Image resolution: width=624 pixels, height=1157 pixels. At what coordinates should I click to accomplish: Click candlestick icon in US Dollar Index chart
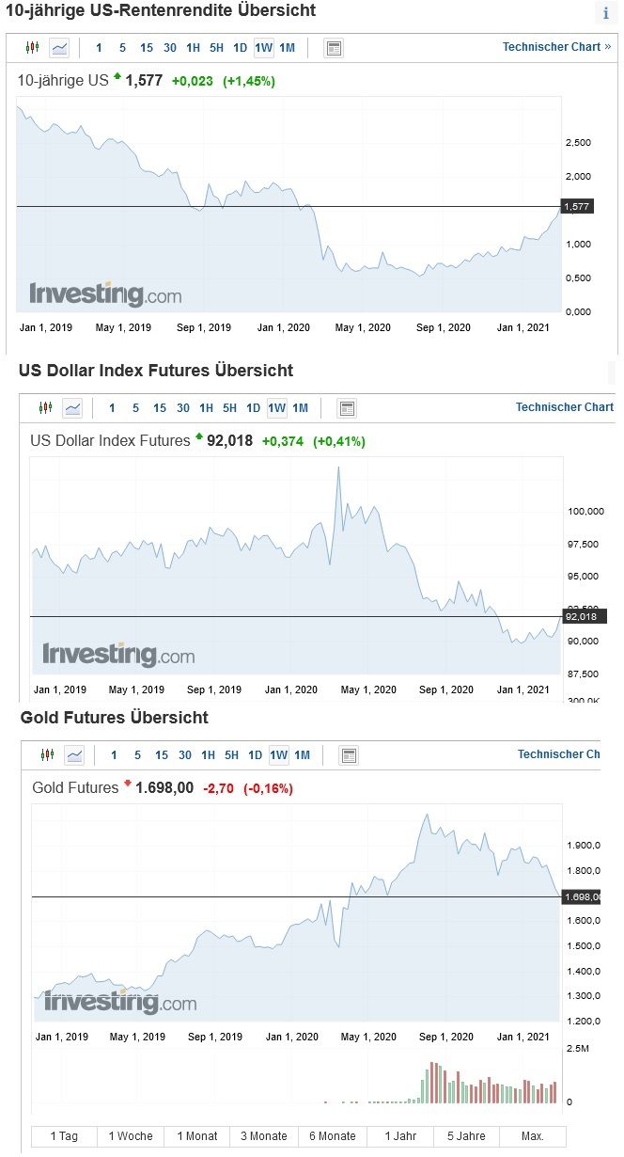pos(46,408)
